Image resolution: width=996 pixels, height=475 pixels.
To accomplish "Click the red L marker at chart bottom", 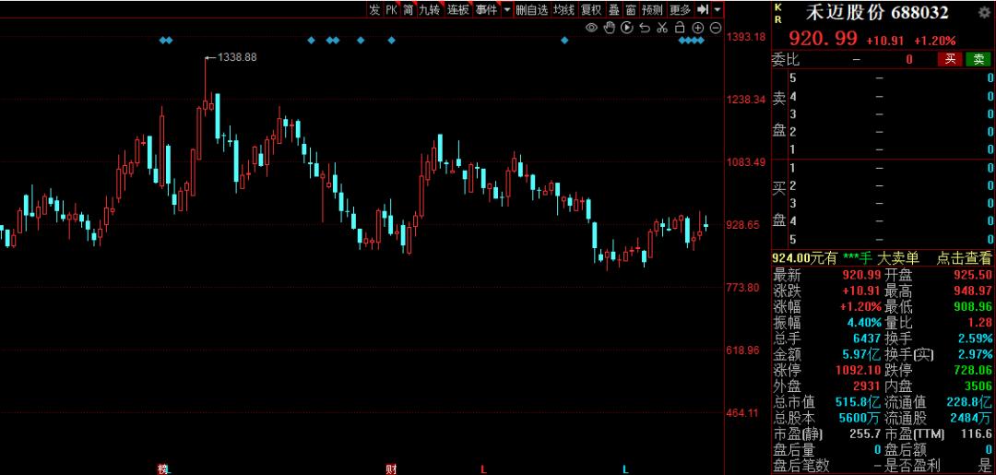I will (483, 469).
